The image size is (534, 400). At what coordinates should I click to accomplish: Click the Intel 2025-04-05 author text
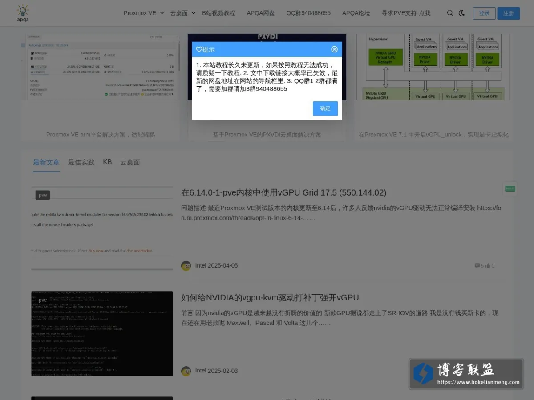tap(216, 266)
